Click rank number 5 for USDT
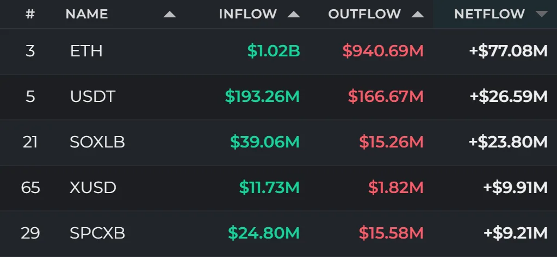557x257 pixels. pyautogui.click(x=30, y=97)
